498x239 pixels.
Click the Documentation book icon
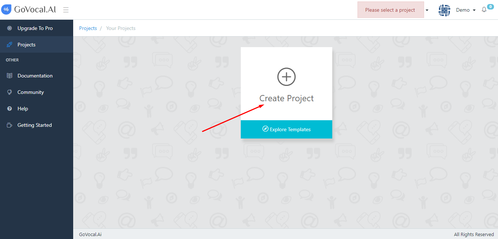tap(10, 76)
